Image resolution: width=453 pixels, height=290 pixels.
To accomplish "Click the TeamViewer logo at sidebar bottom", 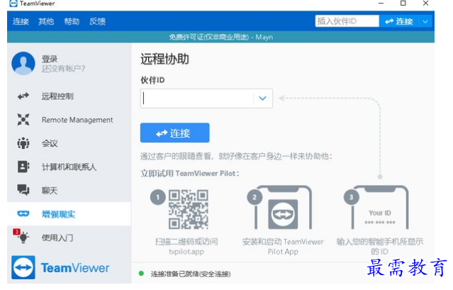I will click(x=60, y=268).
